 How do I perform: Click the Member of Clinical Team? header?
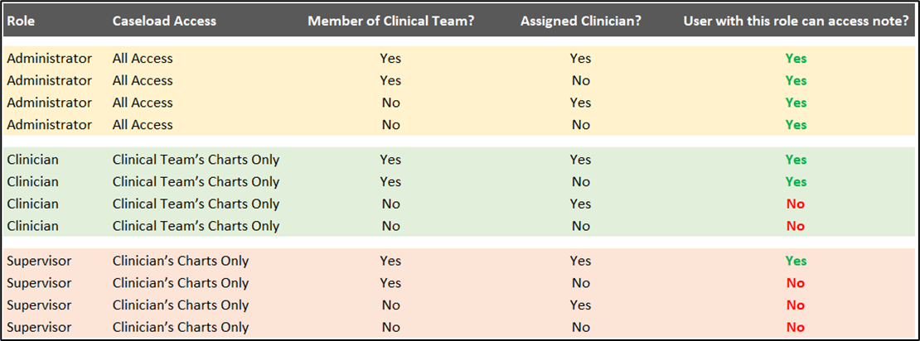390,22
